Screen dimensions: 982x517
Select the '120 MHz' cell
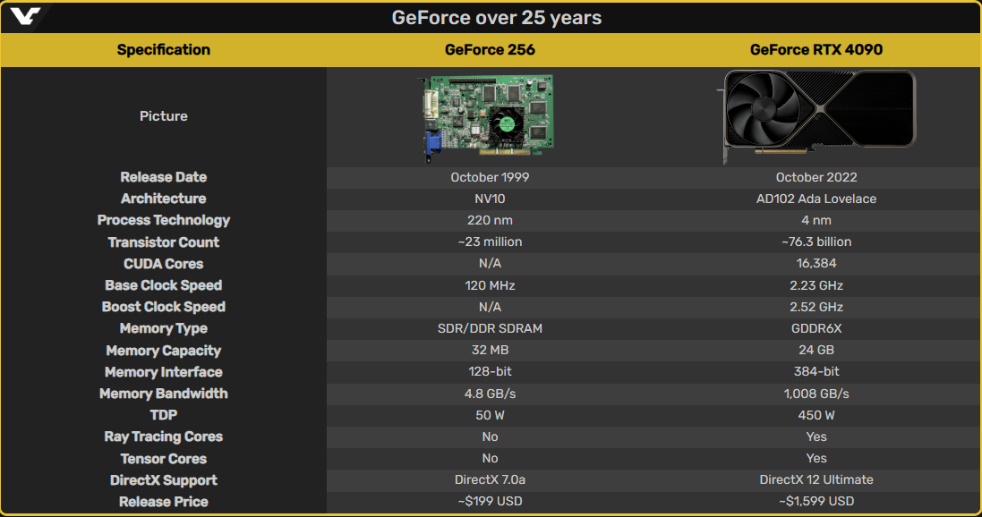490,285
